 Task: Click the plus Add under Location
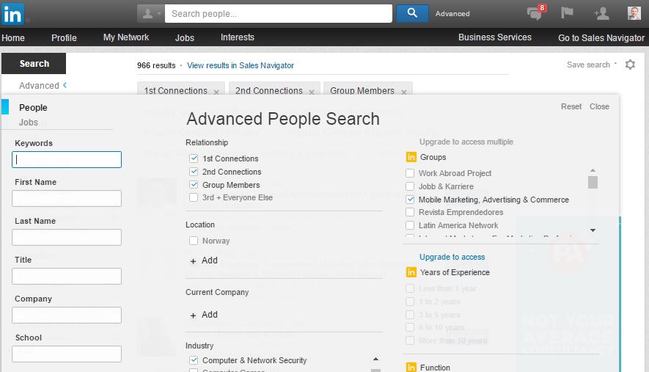tap(204, 260)
